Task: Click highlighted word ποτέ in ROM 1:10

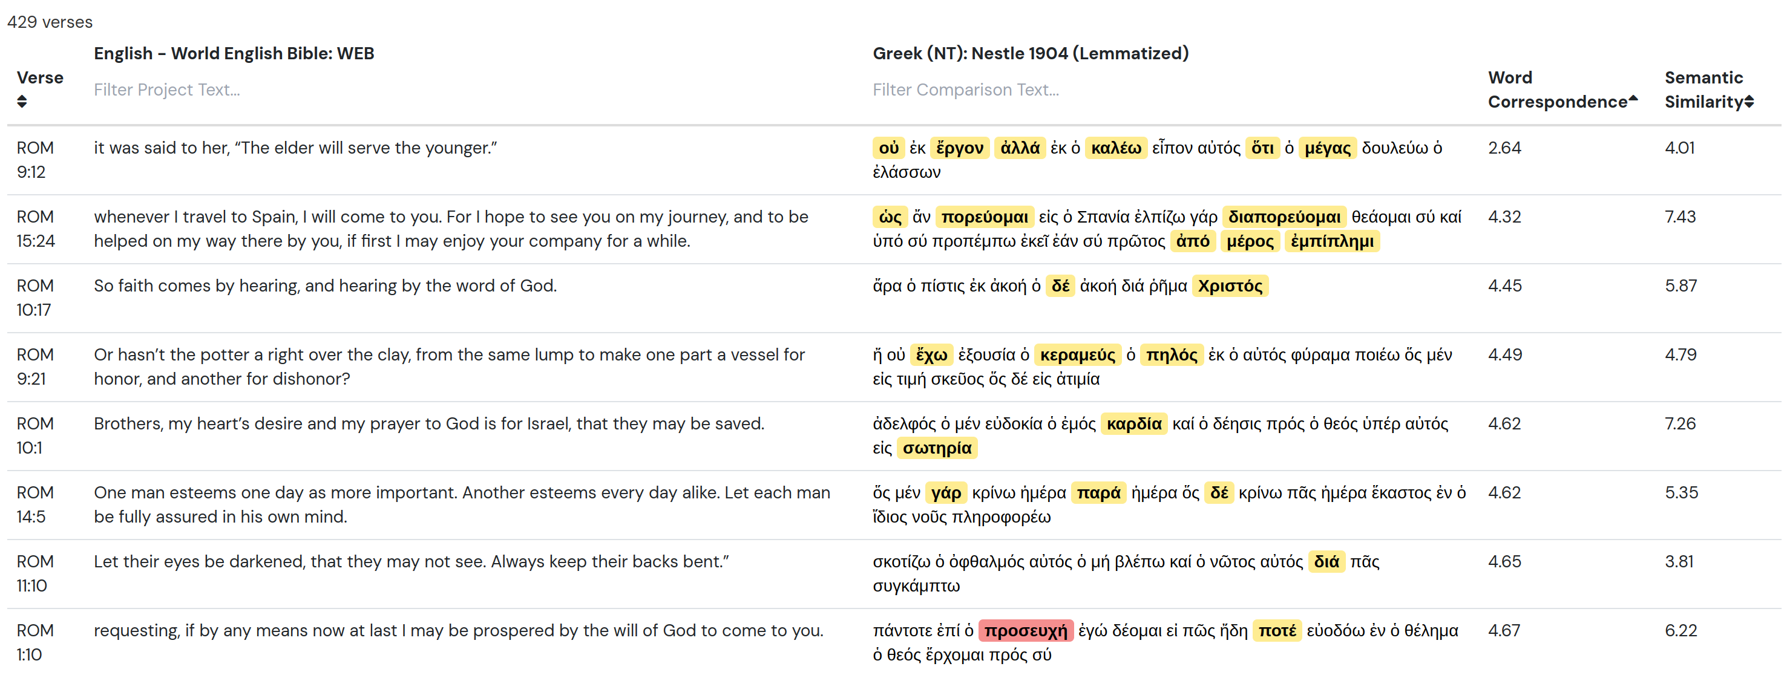Action: (x=1277, y=631)
